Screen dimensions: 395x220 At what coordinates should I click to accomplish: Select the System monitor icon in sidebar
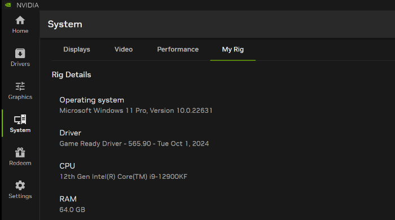(20, 120)
